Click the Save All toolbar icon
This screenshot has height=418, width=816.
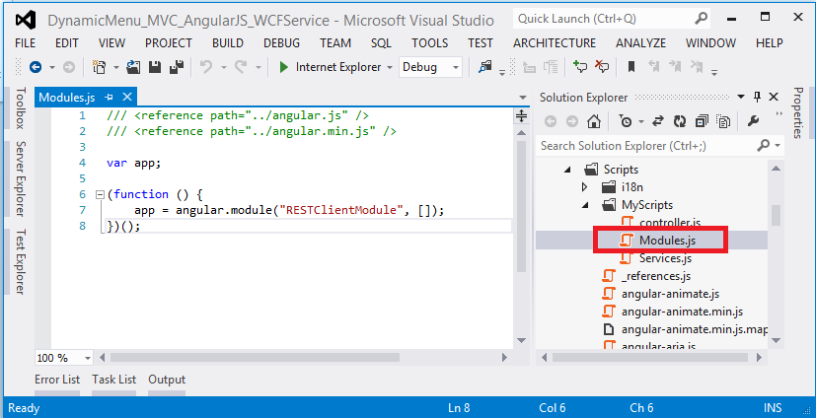point(177,67)
